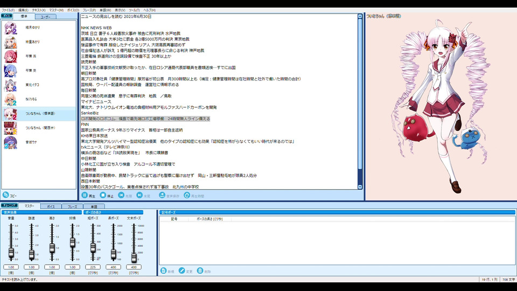Click the 音量 volume slider handle
Viewport: 517px width, 291px height.
tap(11, 253)
